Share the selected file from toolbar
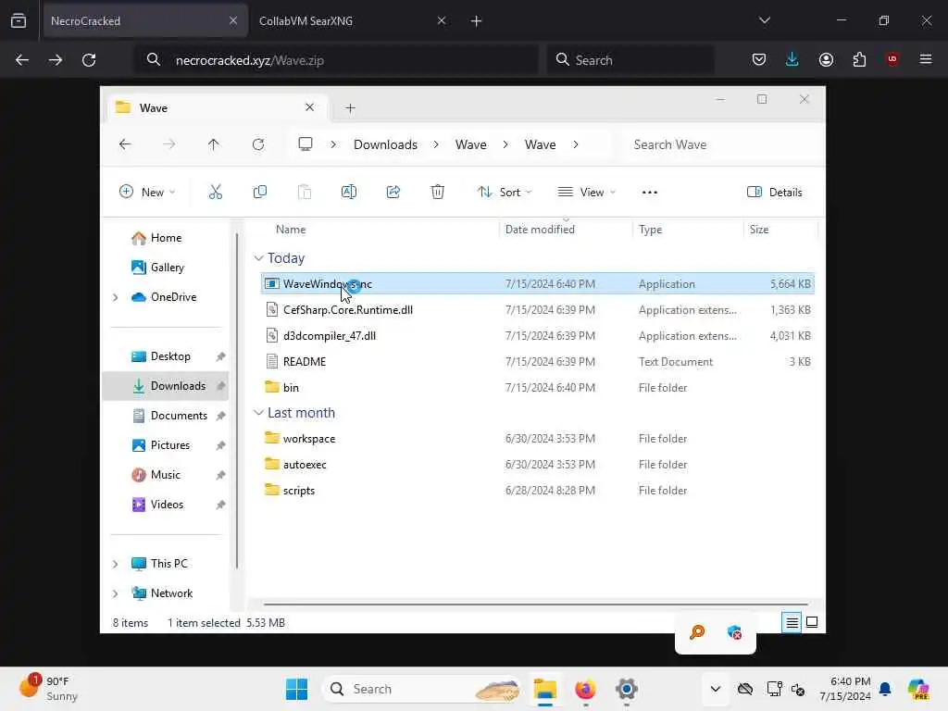 [393, 193]
